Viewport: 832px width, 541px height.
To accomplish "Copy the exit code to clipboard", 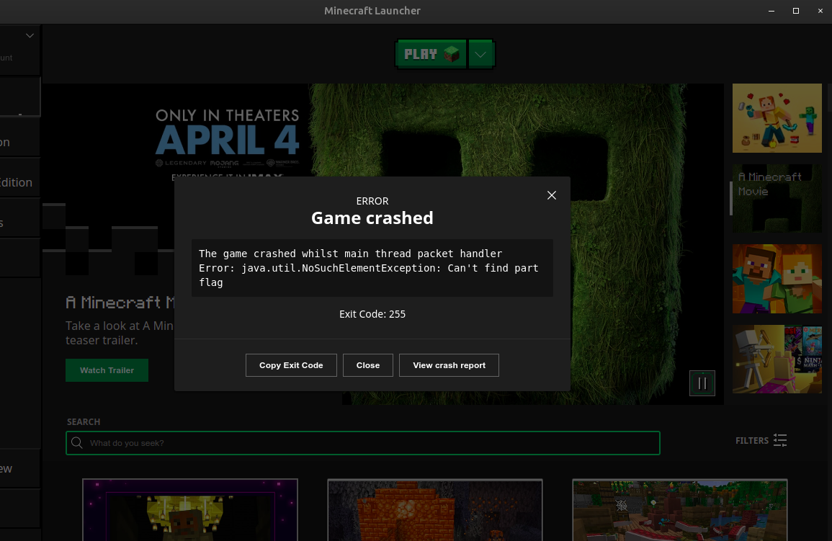I will coord(291,365).
